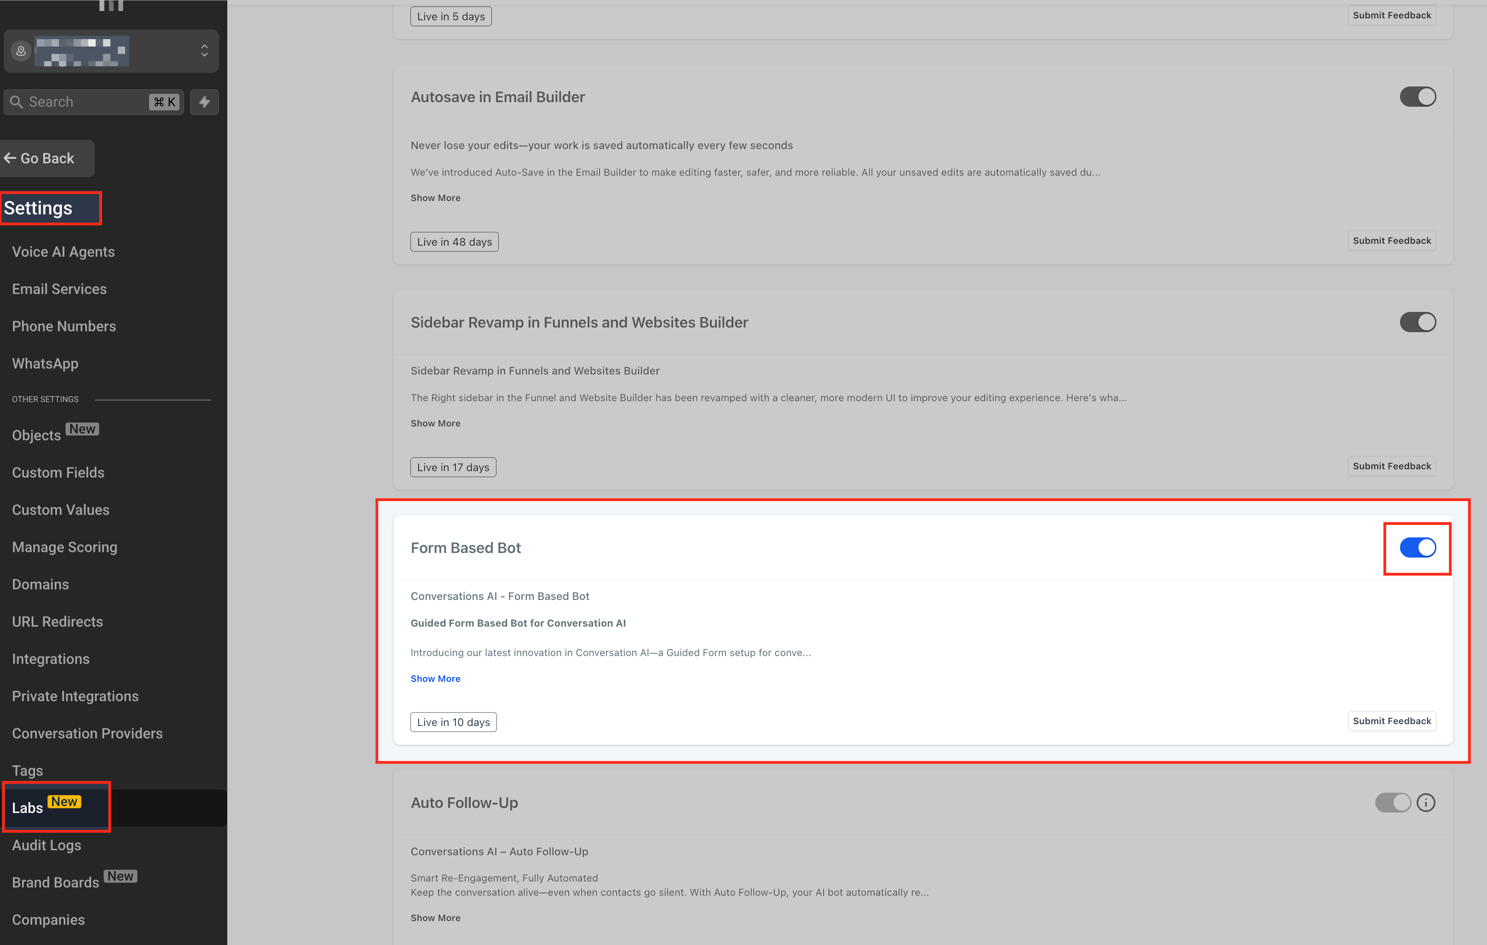Image resolution: width=1487 pixels, height=945 pixels.
Task: Open Voice AI Agents settings
Action: 63,252
